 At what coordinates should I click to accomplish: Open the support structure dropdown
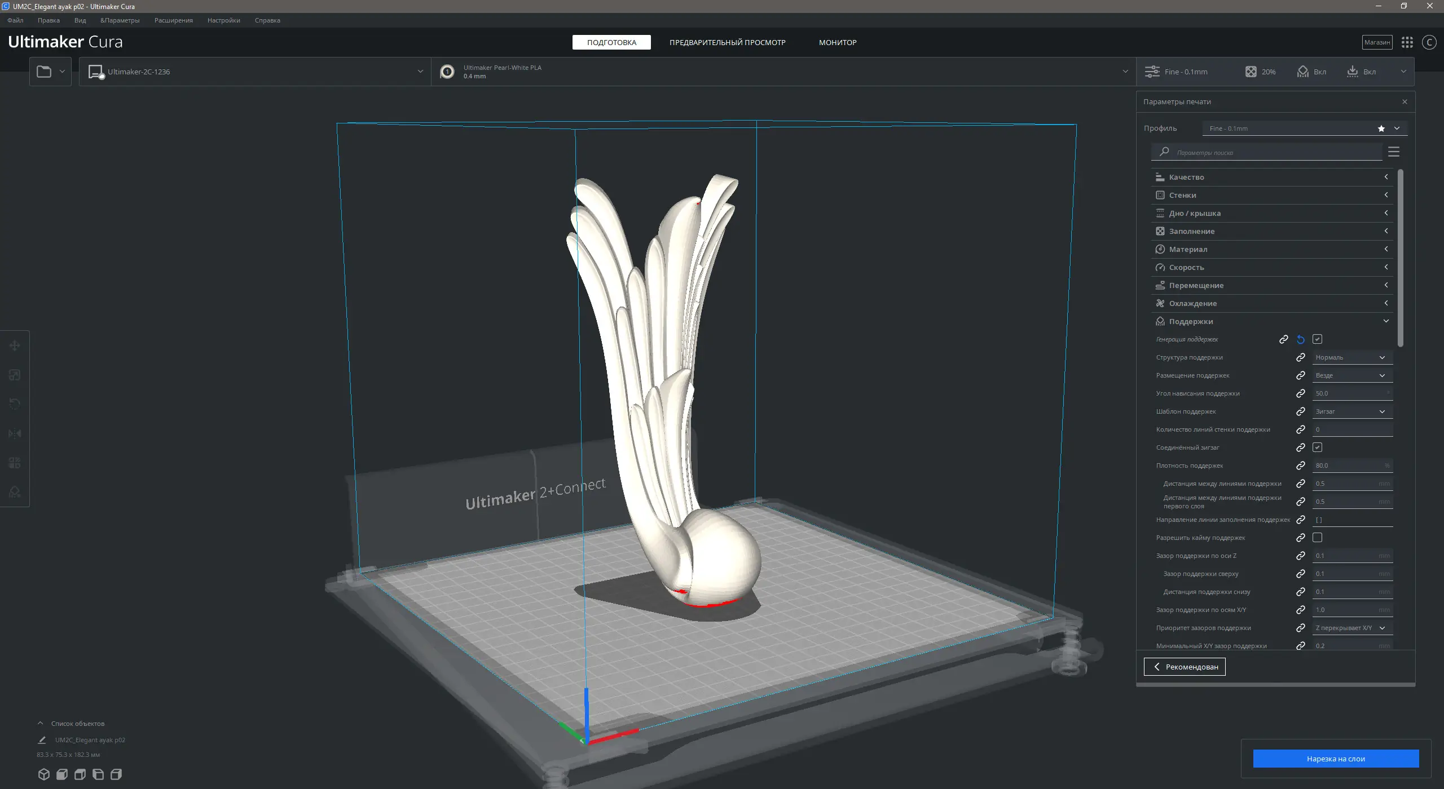(1351, 357)
